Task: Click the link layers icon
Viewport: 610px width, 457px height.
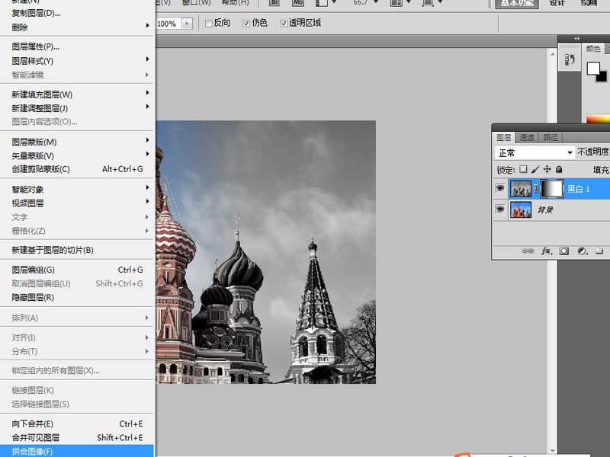Action: (527, 250)
